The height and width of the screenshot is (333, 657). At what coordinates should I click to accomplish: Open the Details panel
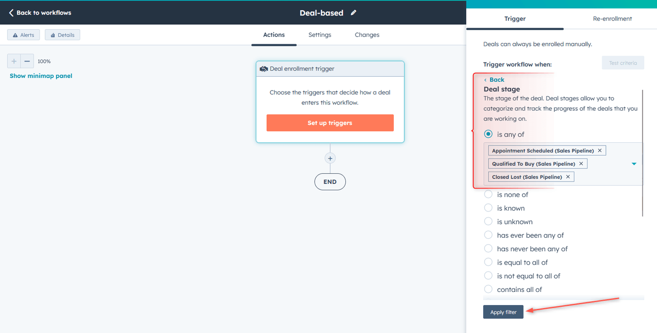point(62,34)
